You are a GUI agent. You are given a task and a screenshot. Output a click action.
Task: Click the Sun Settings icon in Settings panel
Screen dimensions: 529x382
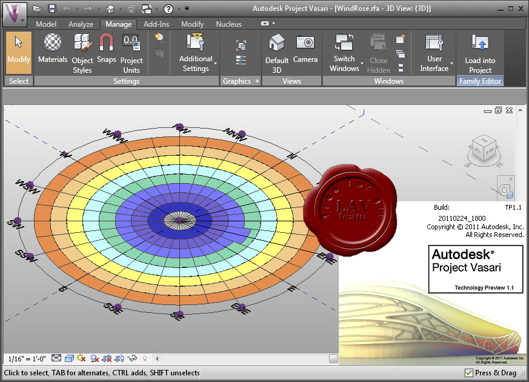[159, 38]
